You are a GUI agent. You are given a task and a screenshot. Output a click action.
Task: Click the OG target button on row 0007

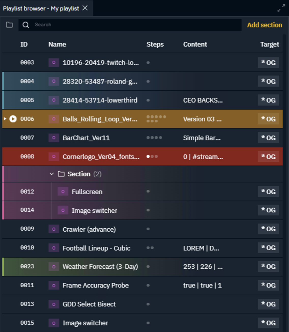pos(268,138)
